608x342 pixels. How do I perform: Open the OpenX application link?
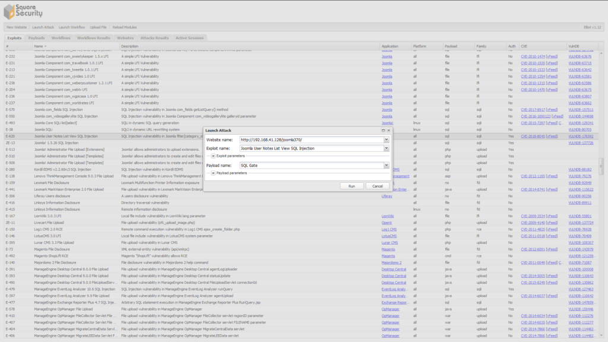(x=387, y=223)
